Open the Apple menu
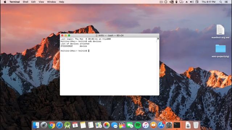 5,2
